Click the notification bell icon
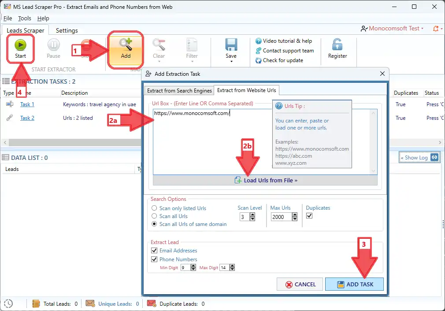The height and width of the screenshot is (311, 445). (x=436, y=28)
